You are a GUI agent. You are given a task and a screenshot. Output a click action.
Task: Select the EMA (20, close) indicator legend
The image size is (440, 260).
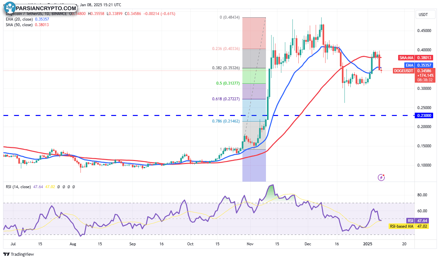(x=20, y=19)
